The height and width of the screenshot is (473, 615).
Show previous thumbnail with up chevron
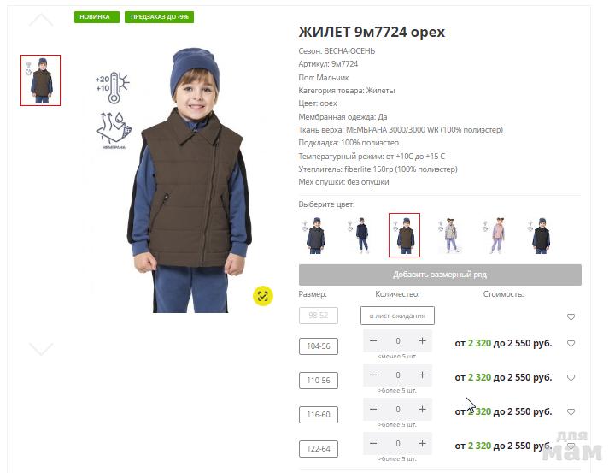tap(41, 20)
